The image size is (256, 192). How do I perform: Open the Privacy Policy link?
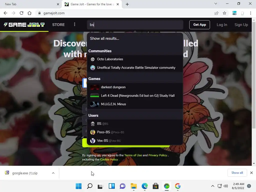[x=157, y=155]
